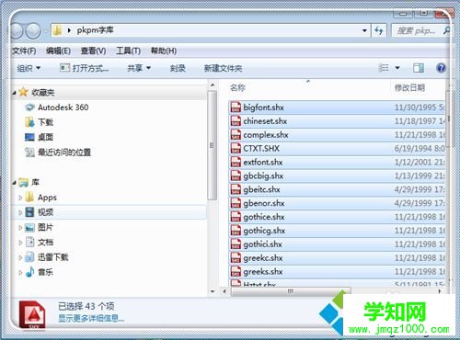Viewport: 460px width, 340px height.
Task: Select the 下载 favorites folder
Action: pos(45,122)
